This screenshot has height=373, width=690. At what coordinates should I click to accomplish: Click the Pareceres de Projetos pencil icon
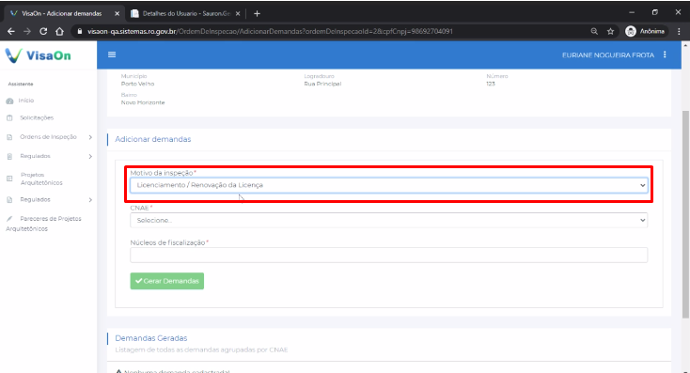point(9,219)
